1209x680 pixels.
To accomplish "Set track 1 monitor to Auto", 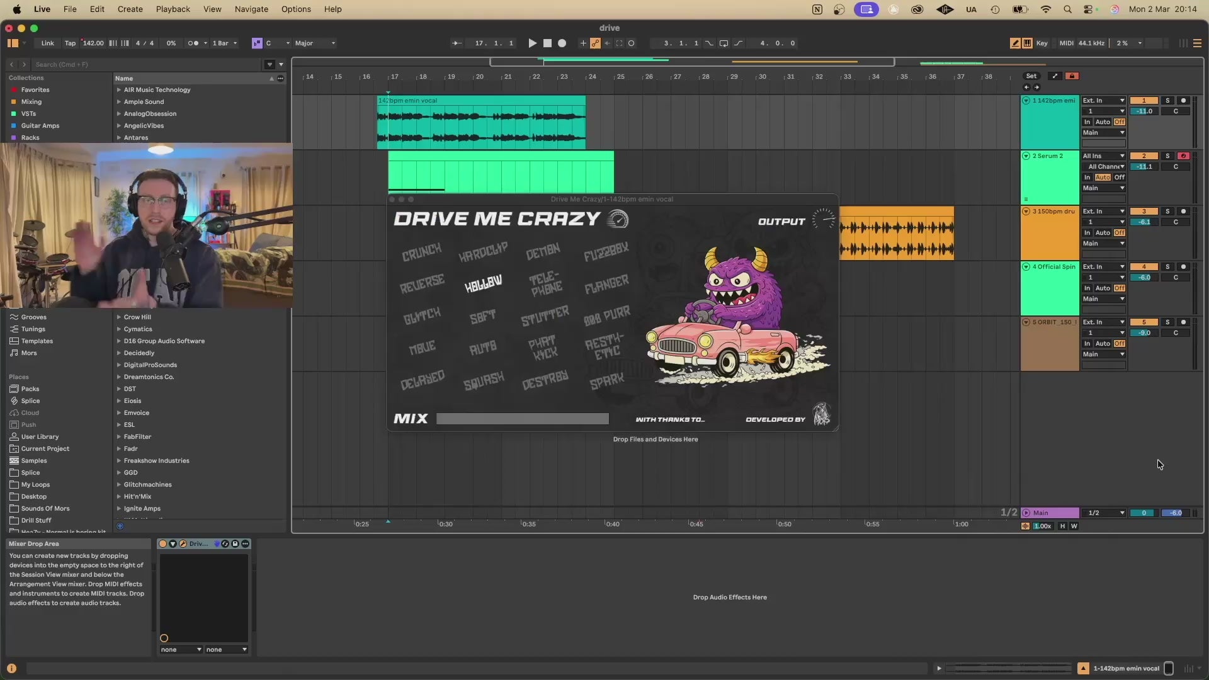I will (x=1103, y=122).
